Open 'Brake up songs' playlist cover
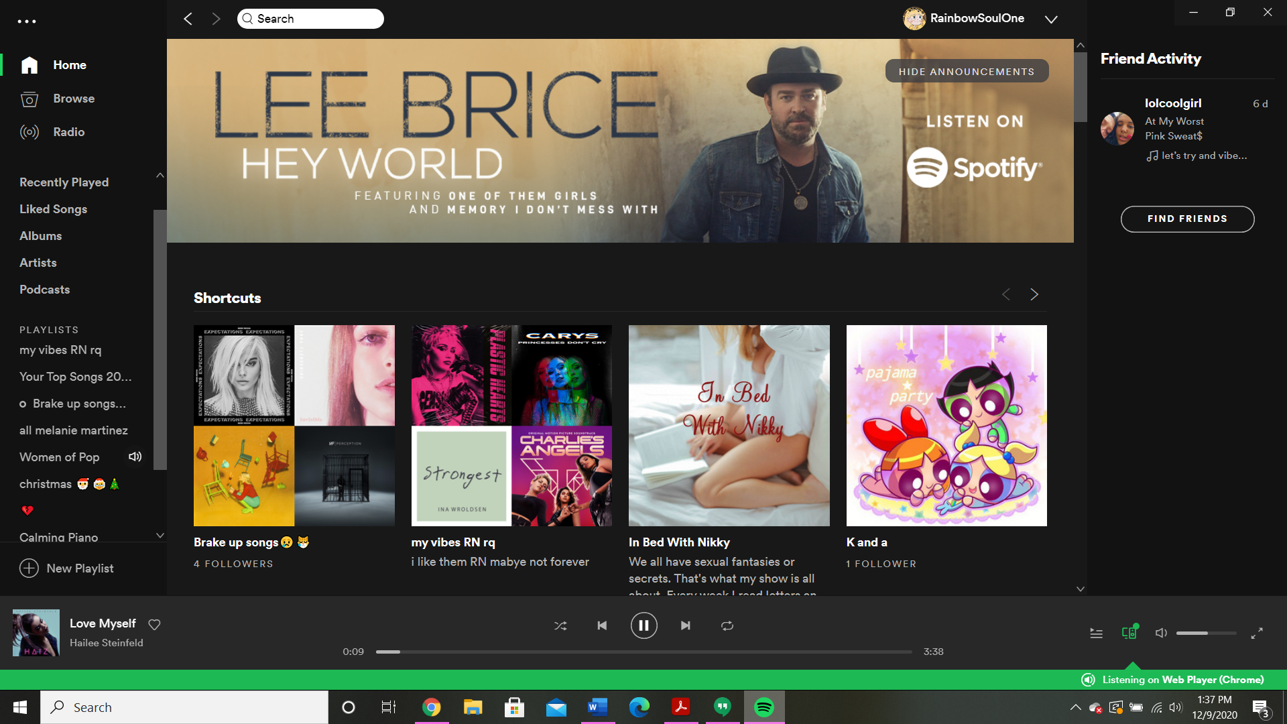 294,426
